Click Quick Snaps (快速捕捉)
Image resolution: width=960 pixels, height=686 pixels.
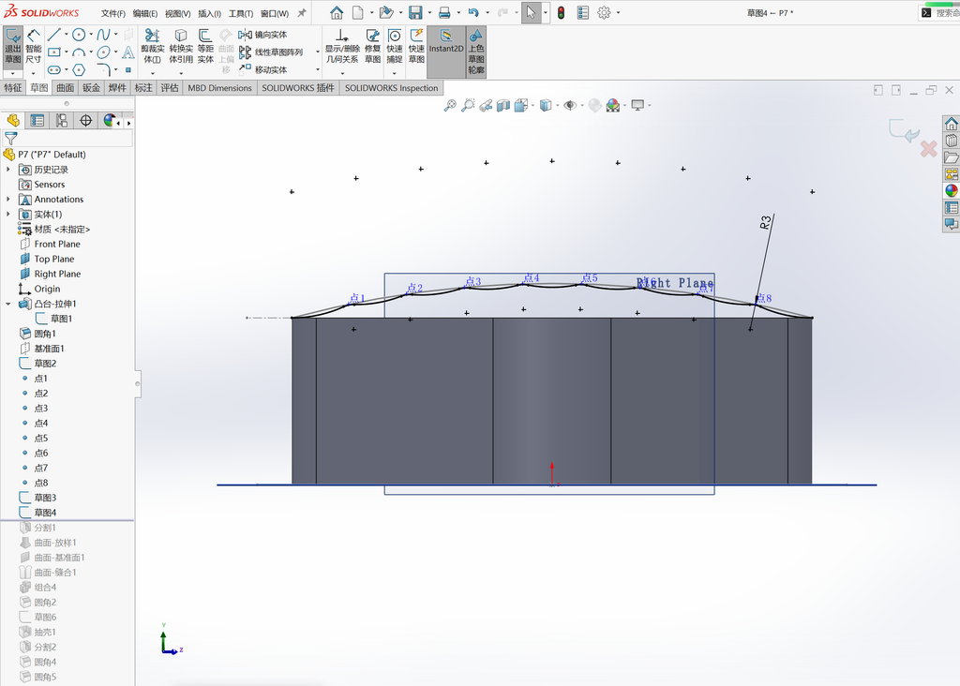point(395,47)
